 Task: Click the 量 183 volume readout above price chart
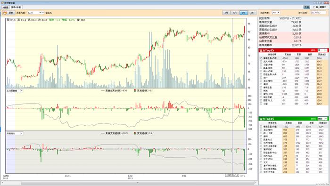click(x=81, y=20)
